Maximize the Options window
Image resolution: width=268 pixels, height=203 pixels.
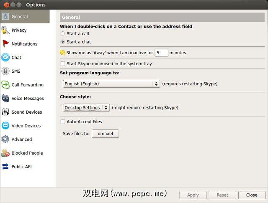tap(19, 5)
